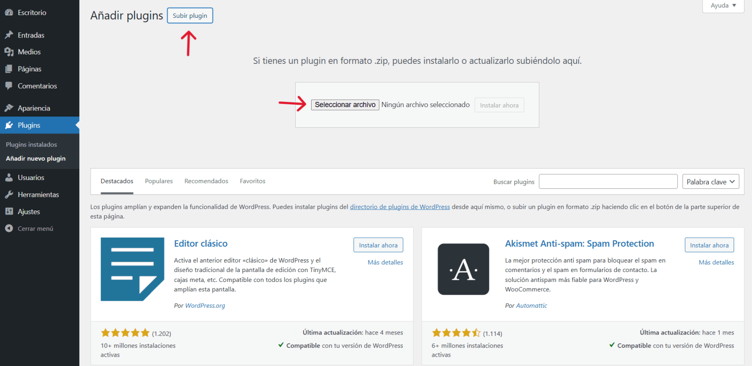Switch to the Recomendados tab
The image size is (752, 366).
coord(206,181)
